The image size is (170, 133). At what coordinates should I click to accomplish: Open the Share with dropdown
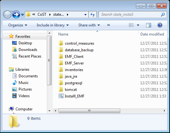(x=89, y=25)
